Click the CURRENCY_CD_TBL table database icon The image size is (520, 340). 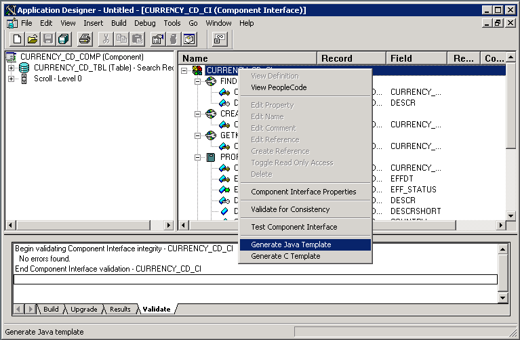(24, 68)
